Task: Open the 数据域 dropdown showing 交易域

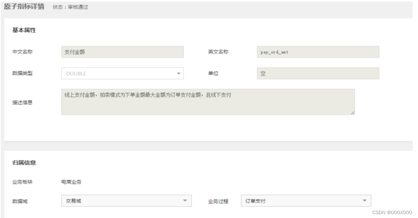Action: [x=126, y=201]
